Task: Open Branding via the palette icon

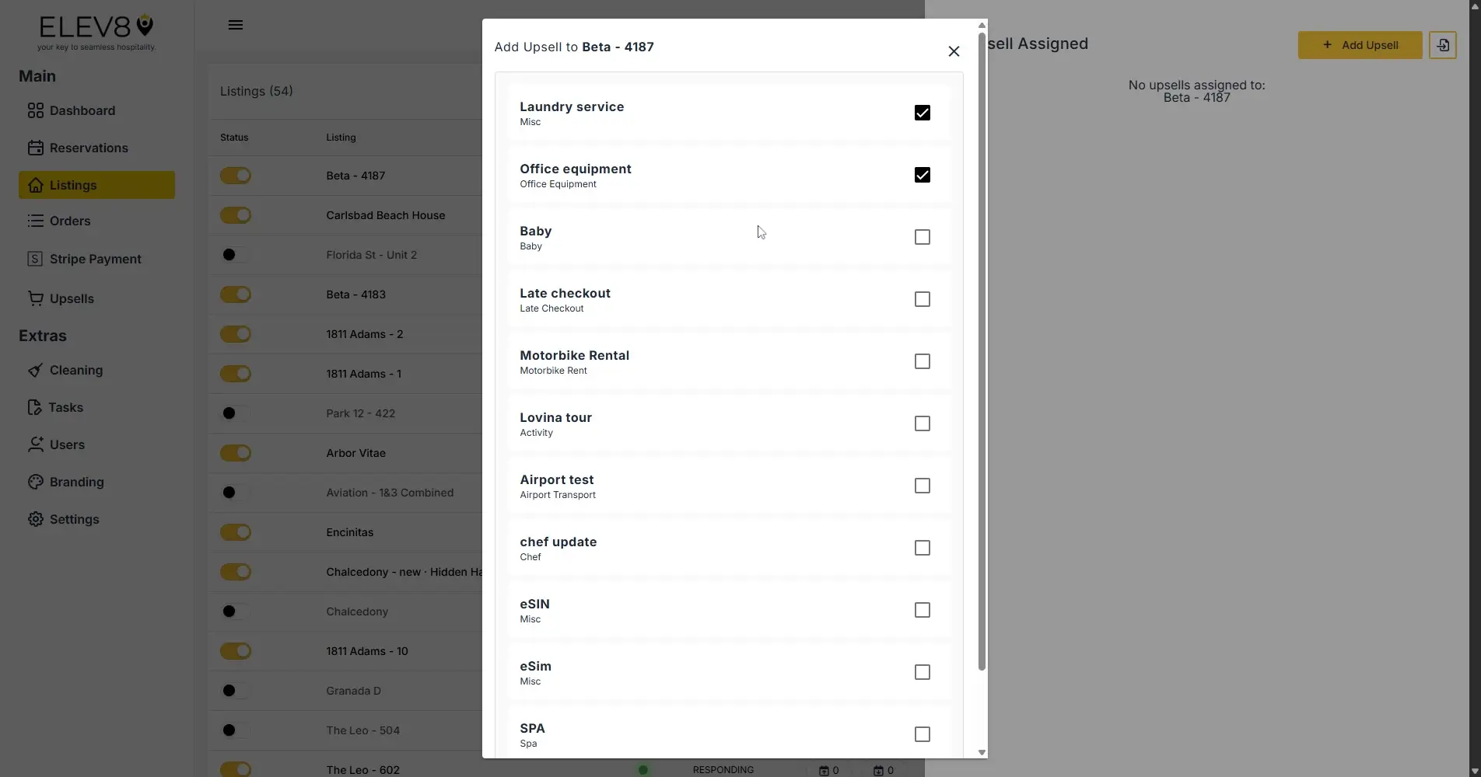Action: [x=36, y=482]
